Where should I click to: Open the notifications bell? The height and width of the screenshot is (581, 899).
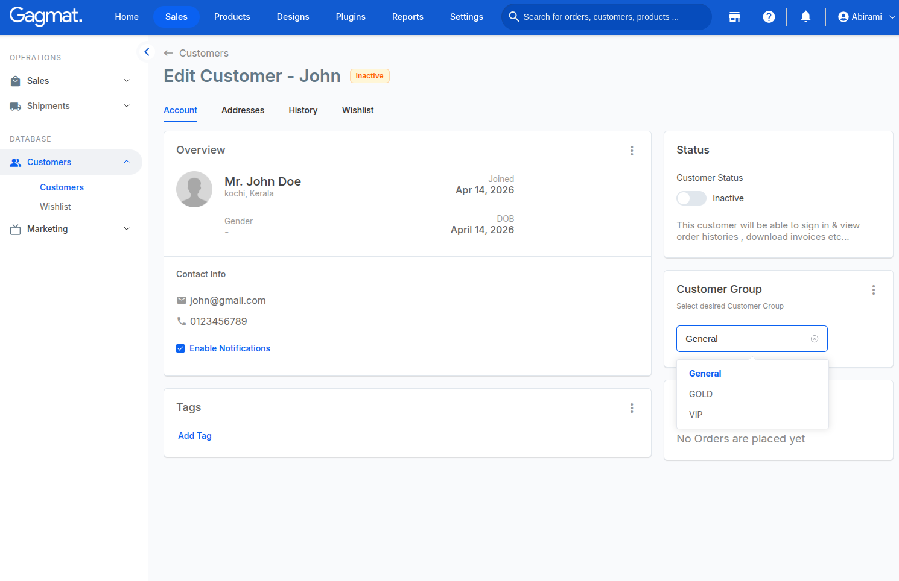tap(805, 17)
